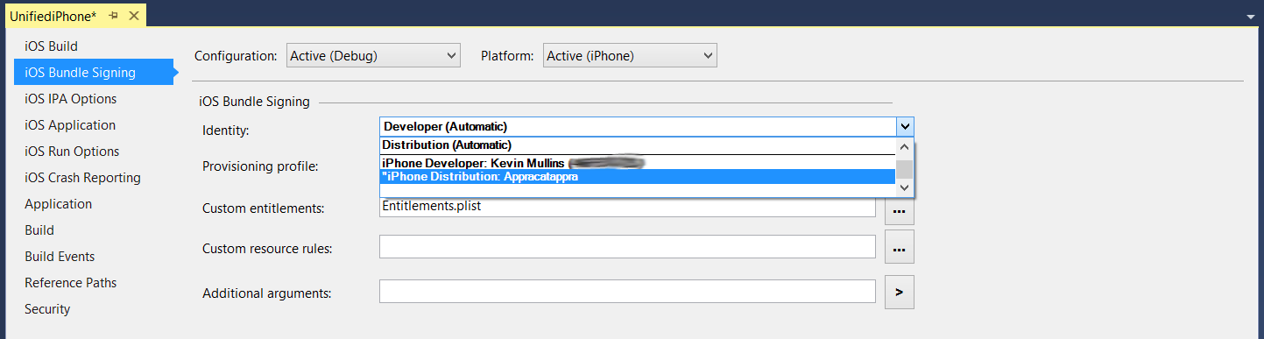The height and width of the screenshot is (339, 1264).
Task: Open the iOS Build page
Action: coord(52,46)
